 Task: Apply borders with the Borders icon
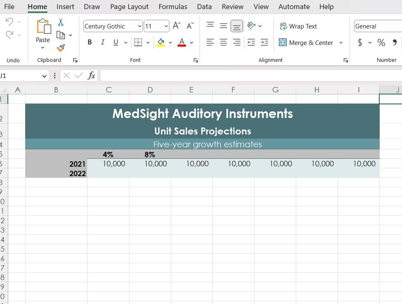pyautogui.click(x=138, y=42)
